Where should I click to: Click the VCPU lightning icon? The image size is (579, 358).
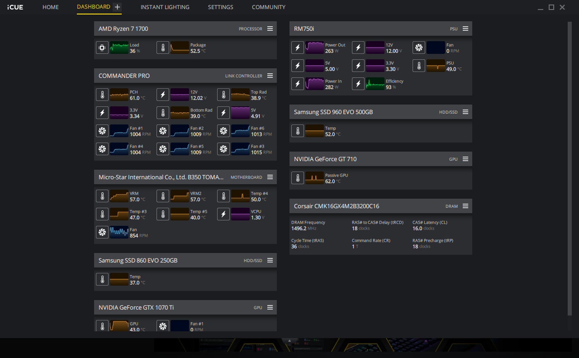(x=223, y=214)
